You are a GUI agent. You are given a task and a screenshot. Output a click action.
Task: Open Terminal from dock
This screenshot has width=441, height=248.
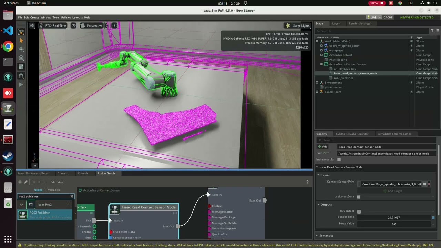click(x=8, y=62)
